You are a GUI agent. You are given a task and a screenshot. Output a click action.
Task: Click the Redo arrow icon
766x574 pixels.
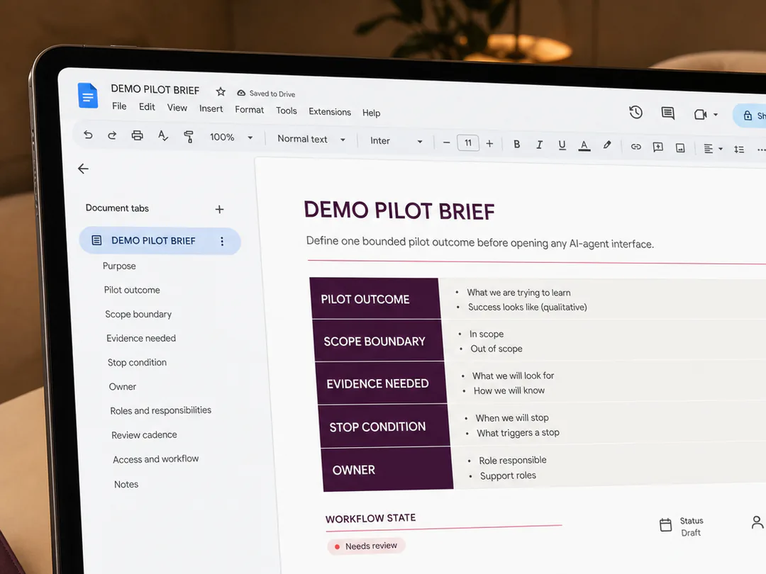click(112, 135)
